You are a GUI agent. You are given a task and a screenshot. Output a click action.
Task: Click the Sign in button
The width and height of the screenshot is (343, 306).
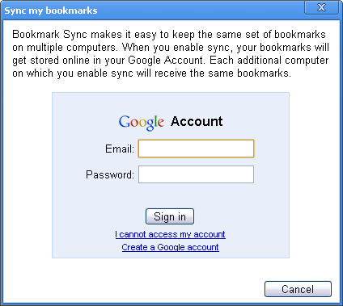coord(170,216)
